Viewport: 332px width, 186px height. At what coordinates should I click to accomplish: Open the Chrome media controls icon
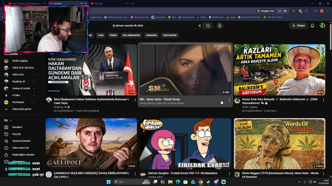pos(315,11)
